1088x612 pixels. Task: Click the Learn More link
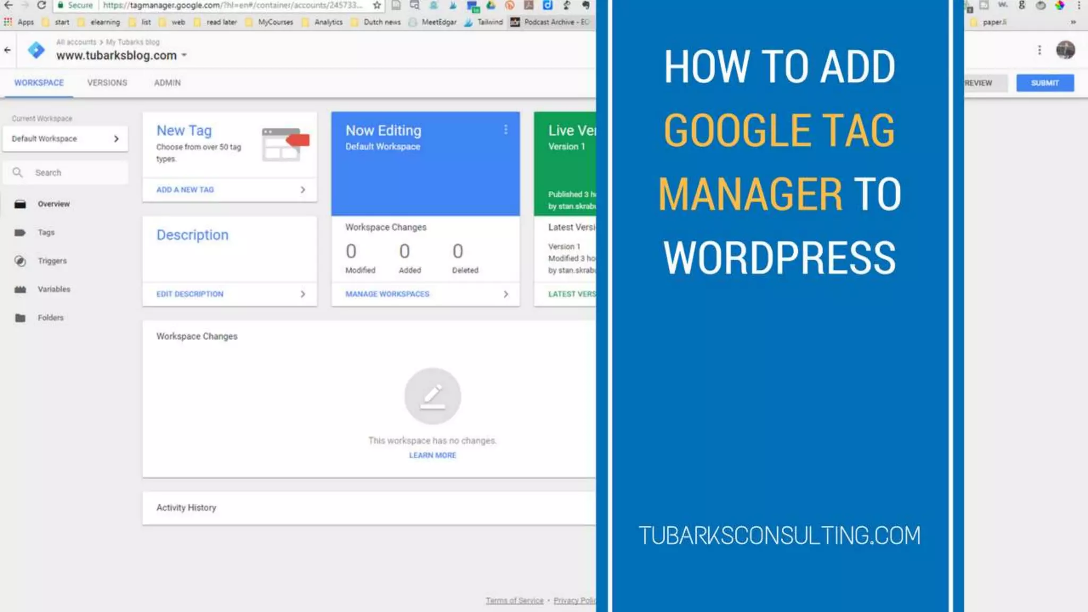pyautogui.click(x=432, y=455)
